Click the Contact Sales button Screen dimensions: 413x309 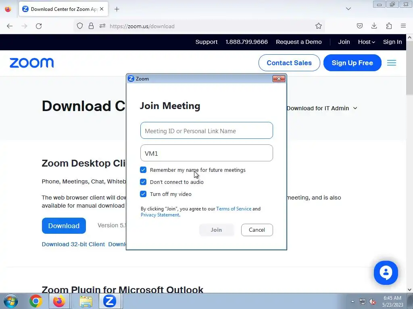pyautogui.click(x=289, y=63)
